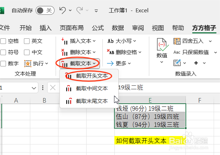The width and height of the screenshot is (220, 155).
Task: Open the 插入 ribbon tab
Action: point(46,28)
